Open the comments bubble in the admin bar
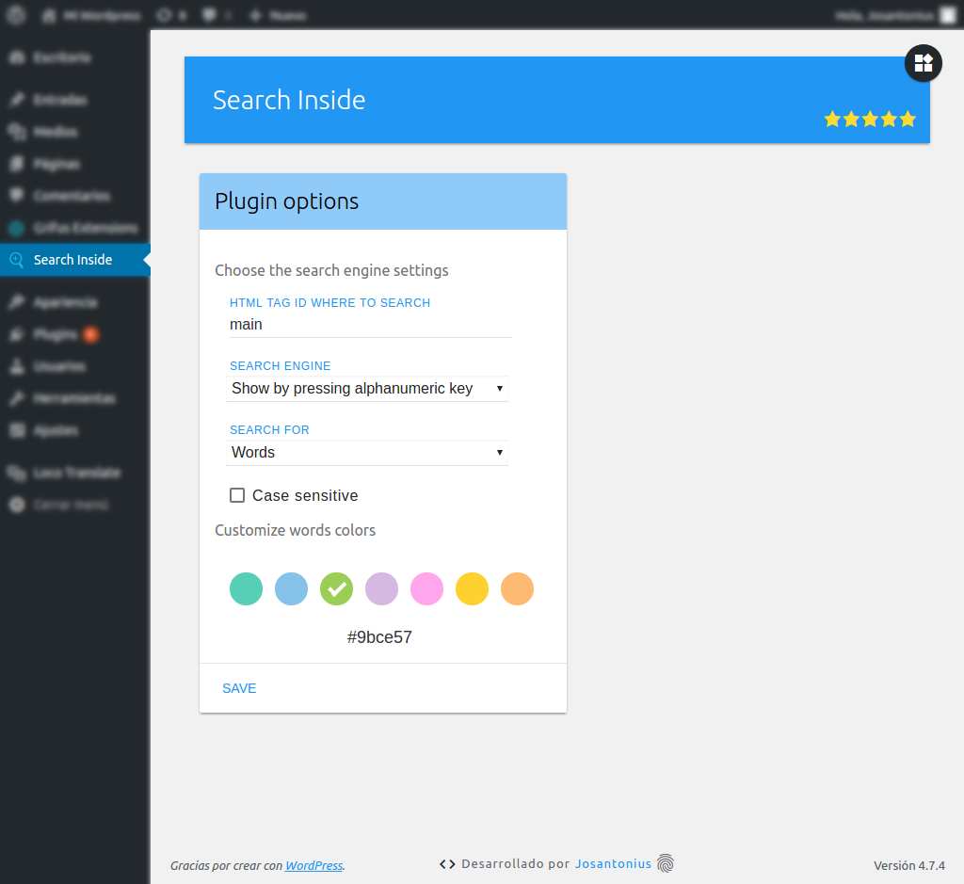 tap(217, 15)
